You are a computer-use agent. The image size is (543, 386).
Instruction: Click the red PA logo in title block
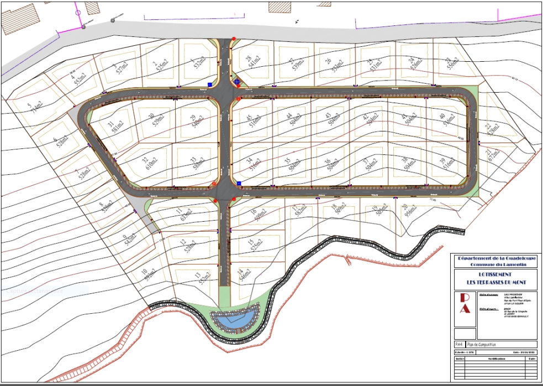pyautogui.click(x=465, y=303)
